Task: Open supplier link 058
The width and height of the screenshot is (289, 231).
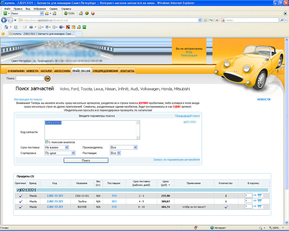Action: click(114, 196)
